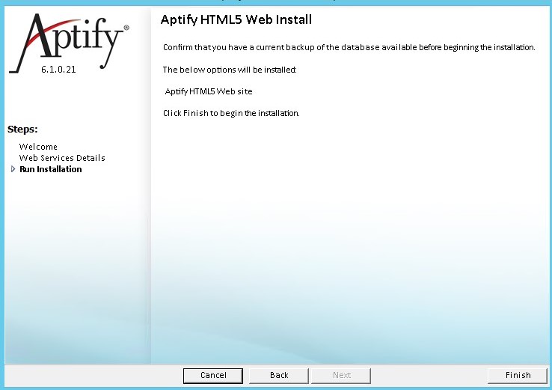Click the database backup confirmation message
552x390 pixels.
click(x=349, y=47)
